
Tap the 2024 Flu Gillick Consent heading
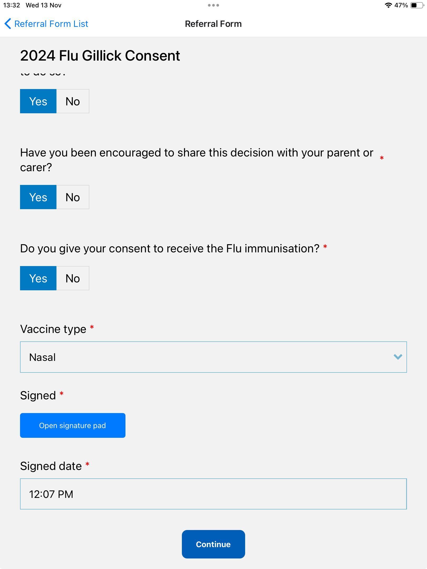click(x=100, y=56)
